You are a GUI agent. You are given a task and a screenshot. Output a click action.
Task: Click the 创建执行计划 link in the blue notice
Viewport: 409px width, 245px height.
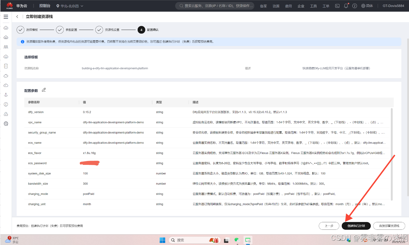[x=171, y=42]
